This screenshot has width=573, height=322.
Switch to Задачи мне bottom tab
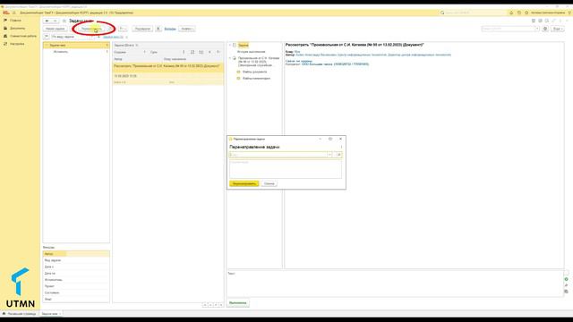click(50, 314)
